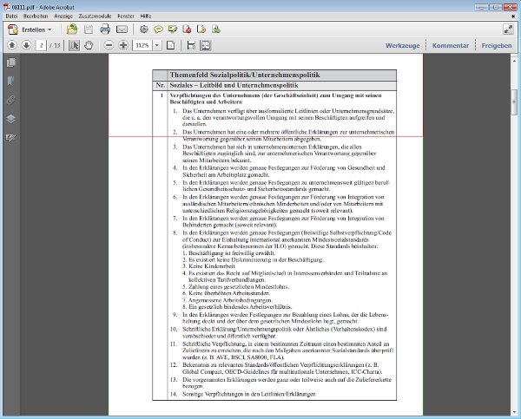Screen dimensions: 521x419
Task: Add a sticky note comment
Action: (x=160, y=29)
